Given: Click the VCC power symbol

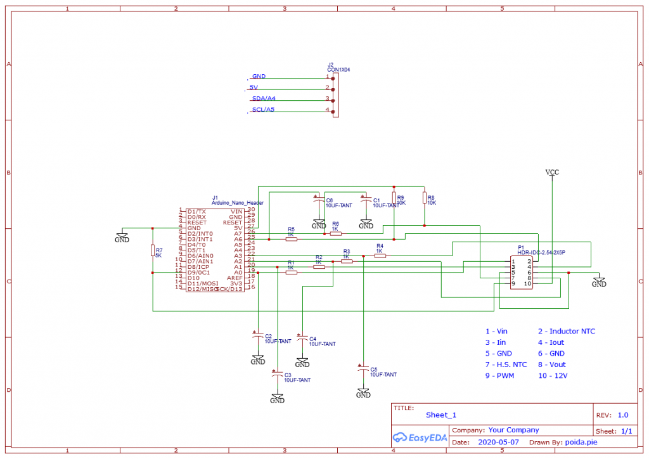Looking at the screenshot, I should (x=552, y=172).
